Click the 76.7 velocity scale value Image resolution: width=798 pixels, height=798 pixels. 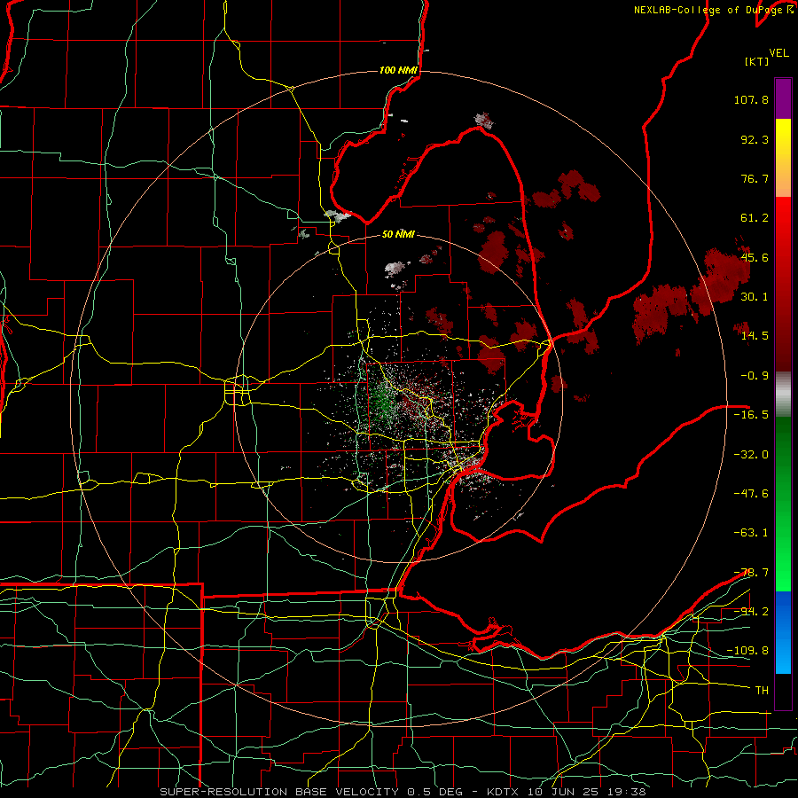pyautogui.click(x=755, y=178)
